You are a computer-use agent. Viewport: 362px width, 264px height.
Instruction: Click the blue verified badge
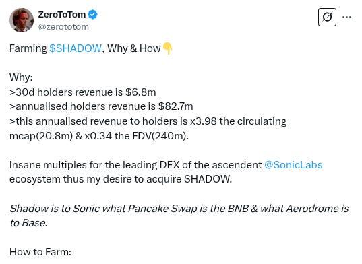(93, 15)
